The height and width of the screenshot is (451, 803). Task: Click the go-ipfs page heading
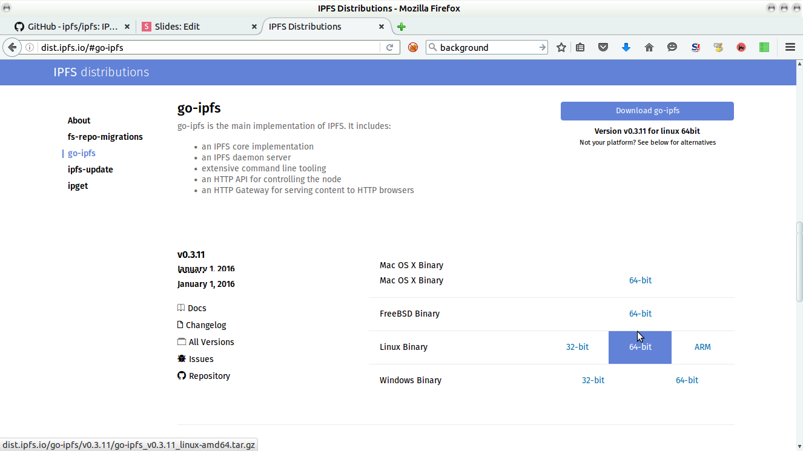[x=199, y=108]
